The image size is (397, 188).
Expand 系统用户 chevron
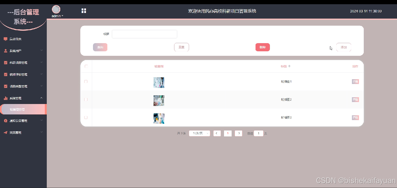point(41,50)
